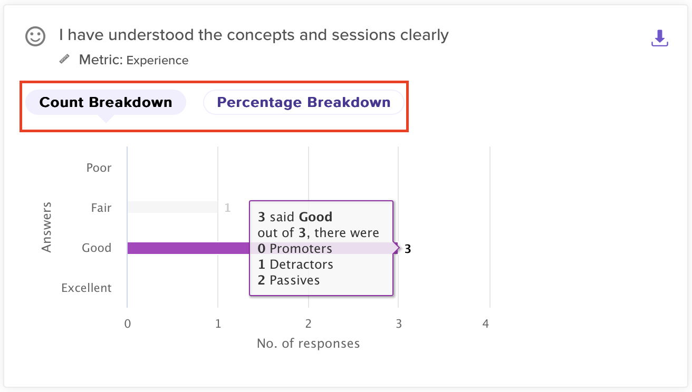
Task: Click the value 3 beside Good bar
Action: pyautogui.click(x=408, y=249)
